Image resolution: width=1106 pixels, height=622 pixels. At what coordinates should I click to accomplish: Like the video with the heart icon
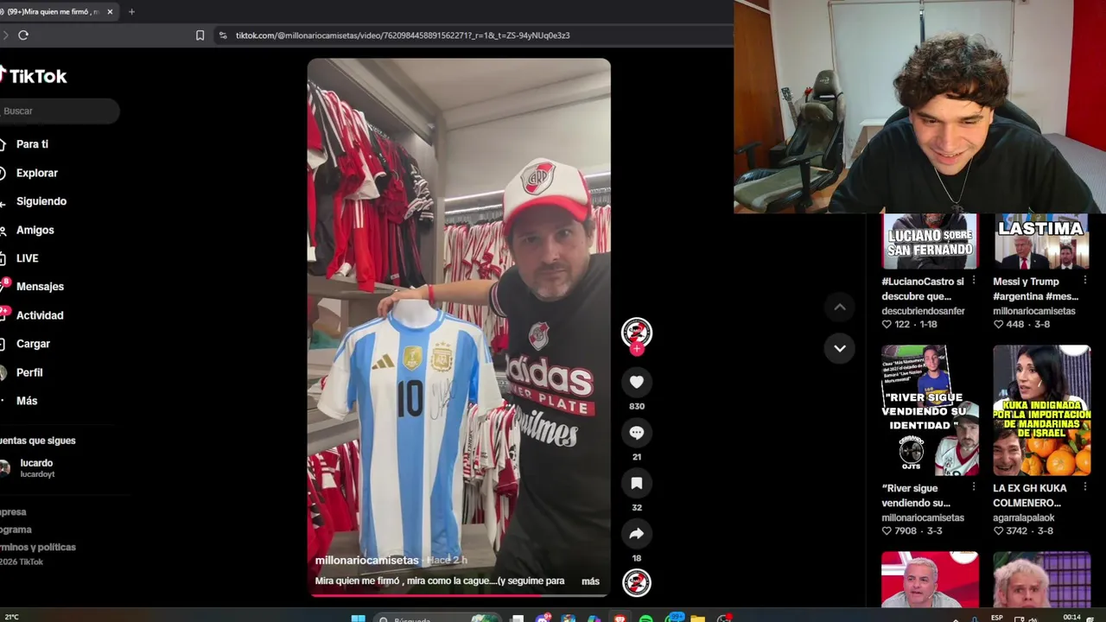tap(637, 382)
